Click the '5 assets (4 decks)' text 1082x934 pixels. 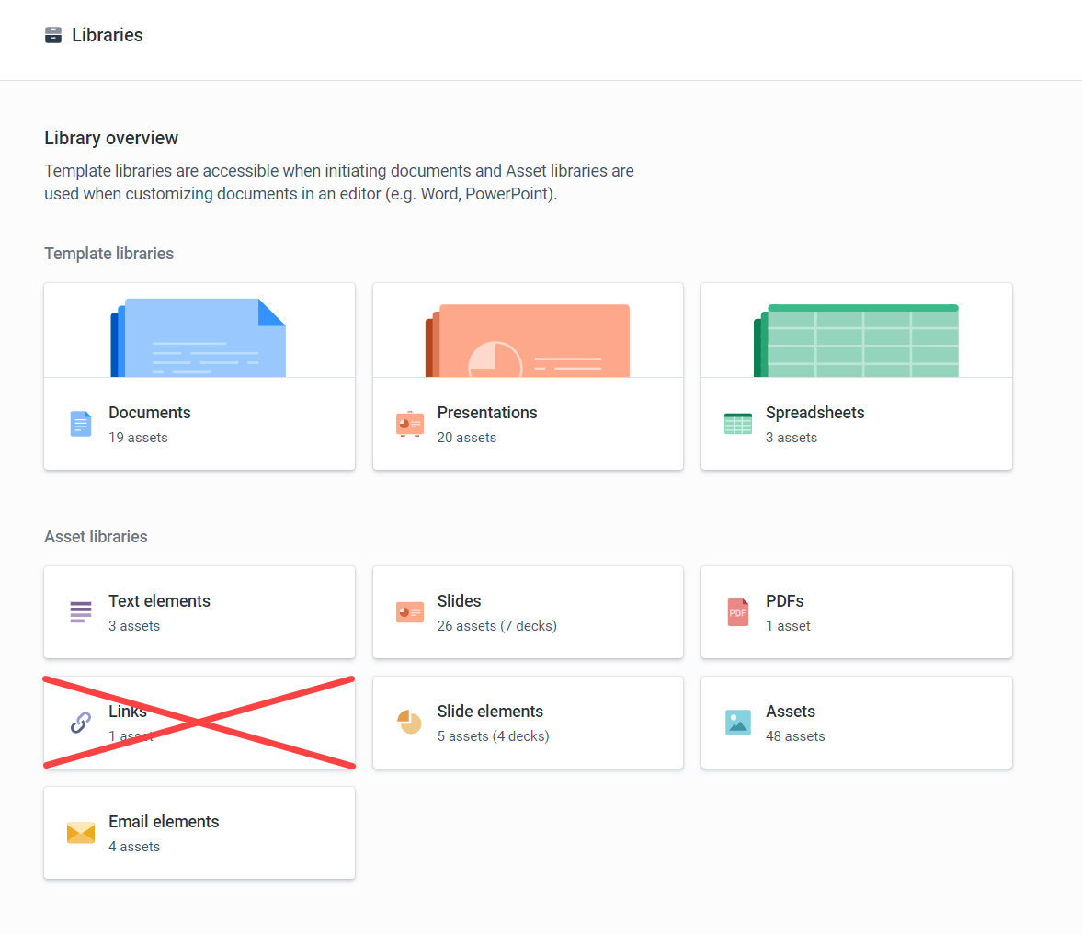[x=494, y=736]
